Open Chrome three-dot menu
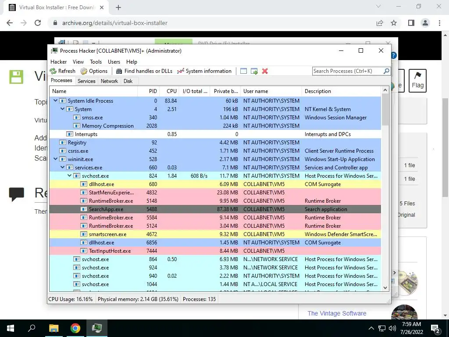 (x=439, y=23)
